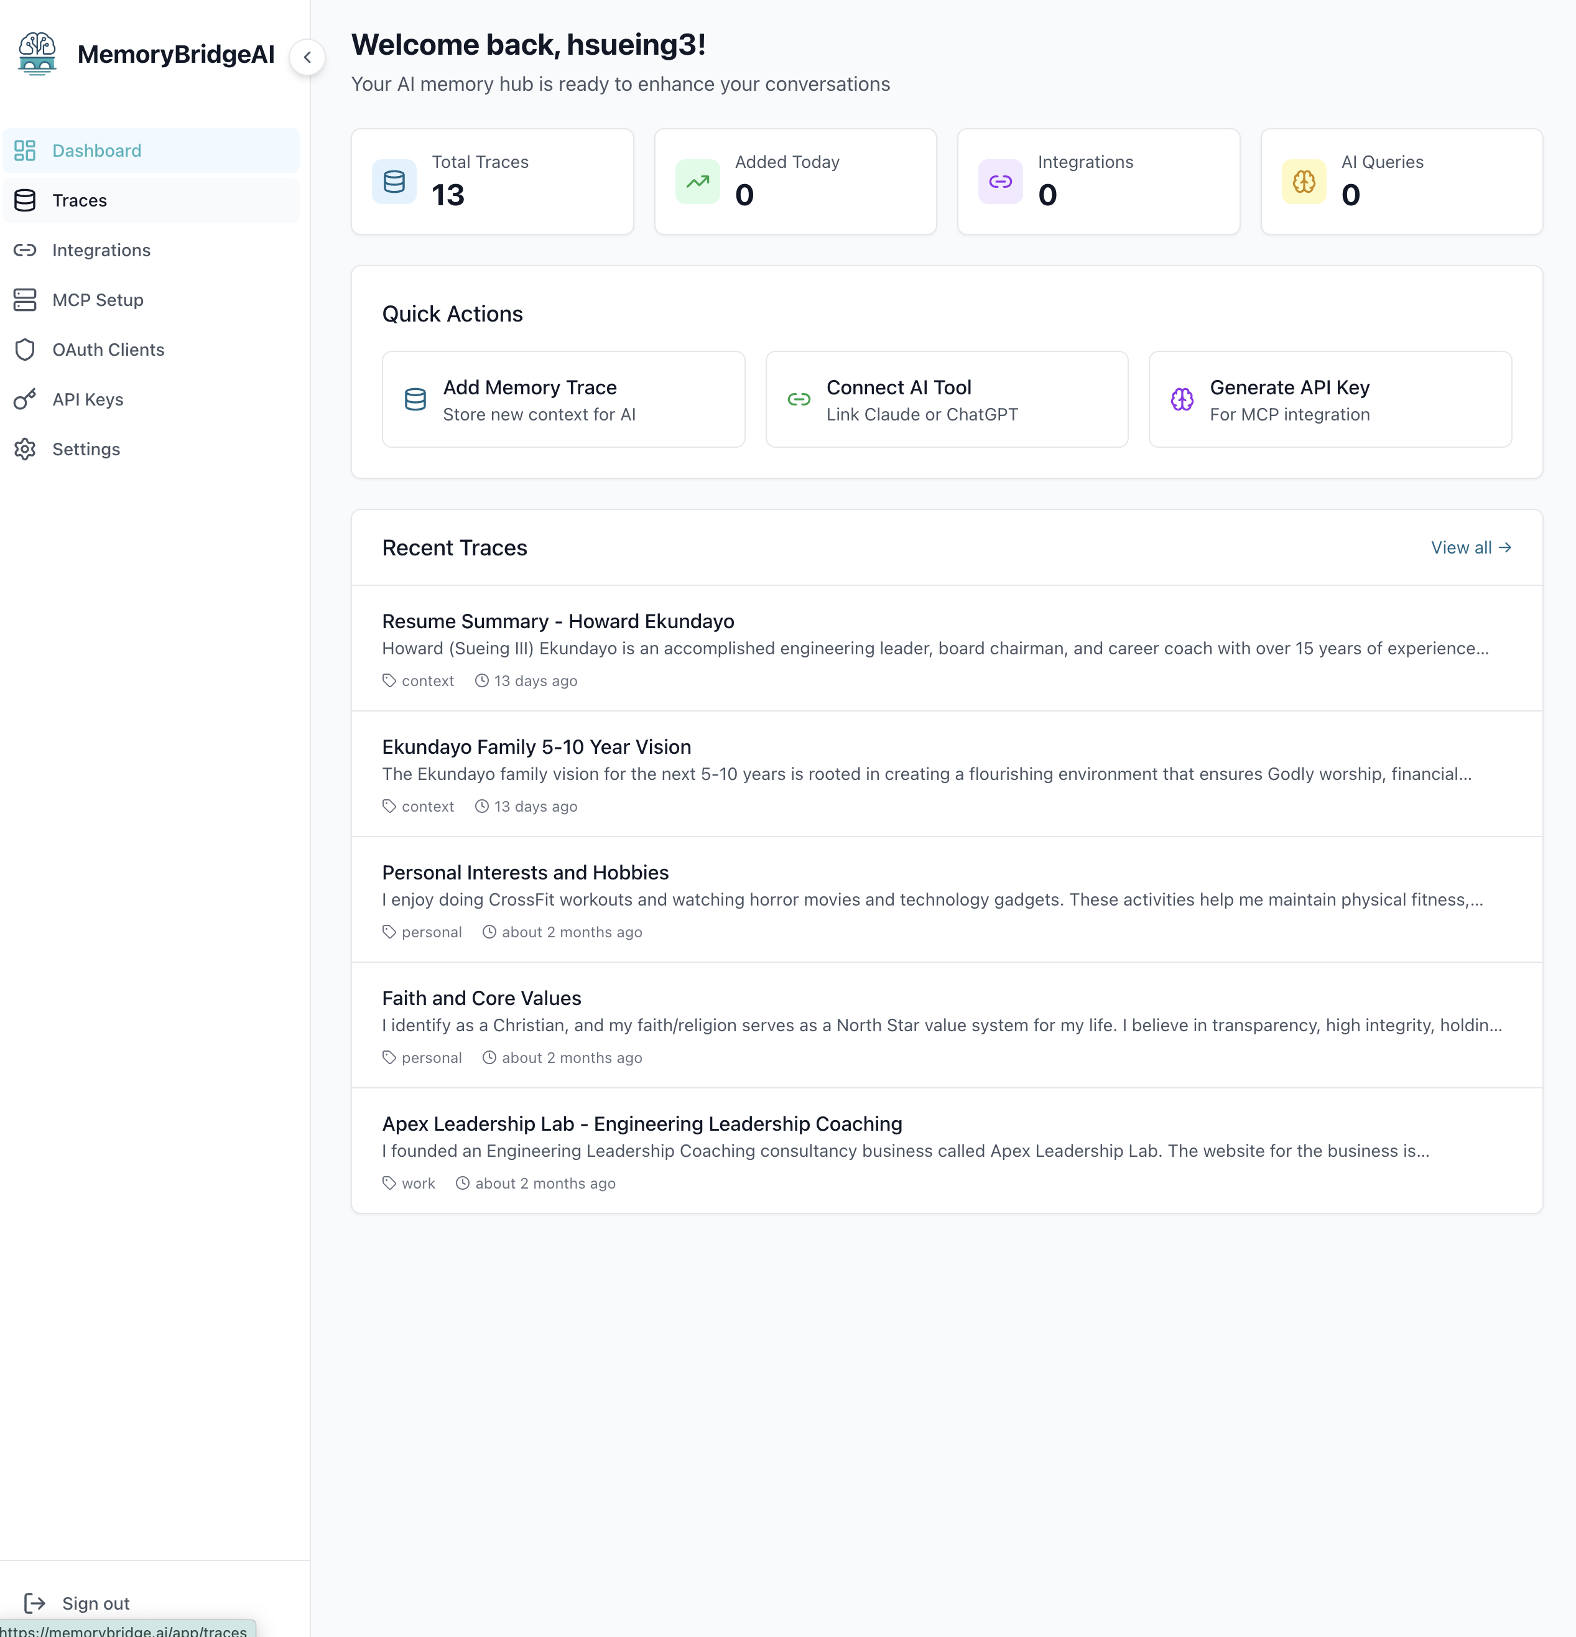Screen dimensions: 1576x1637
Task: Open the Faith and Core Values trace
Action: [481, 998]
